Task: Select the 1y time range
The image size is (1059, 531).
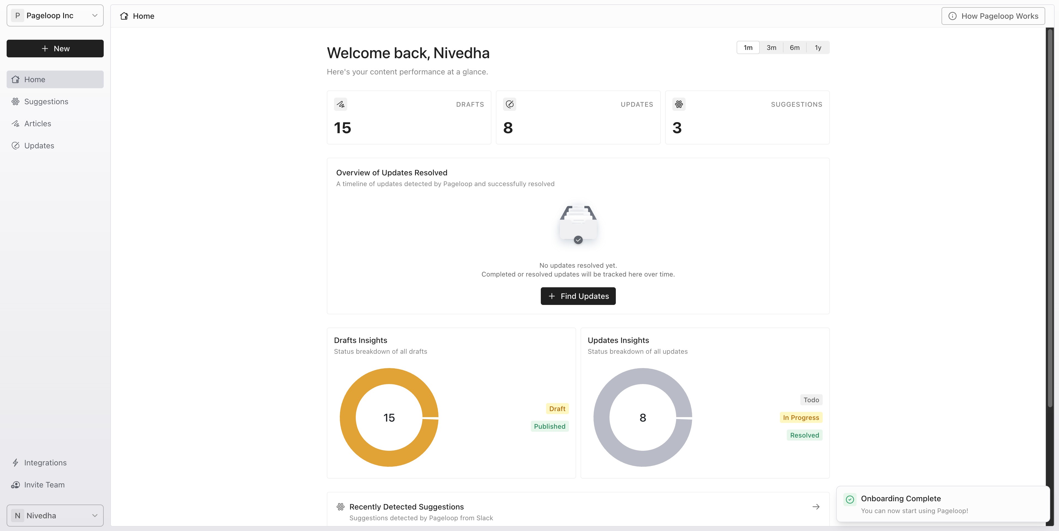Action: tap(818, 48)
